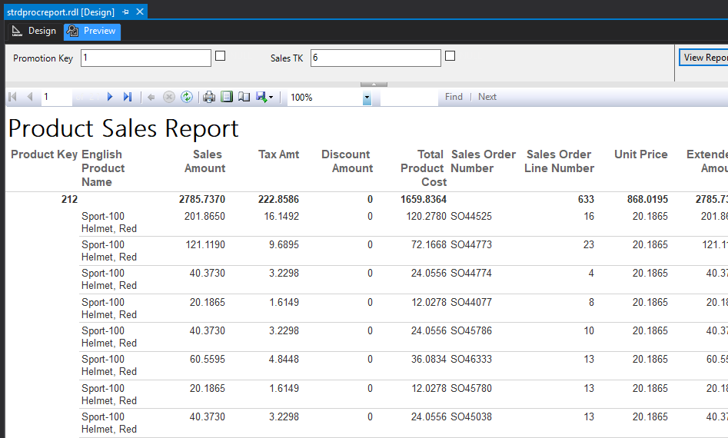Screen dimensions: 728x438
Task: Refresh the report
Action: click(187, 97)
